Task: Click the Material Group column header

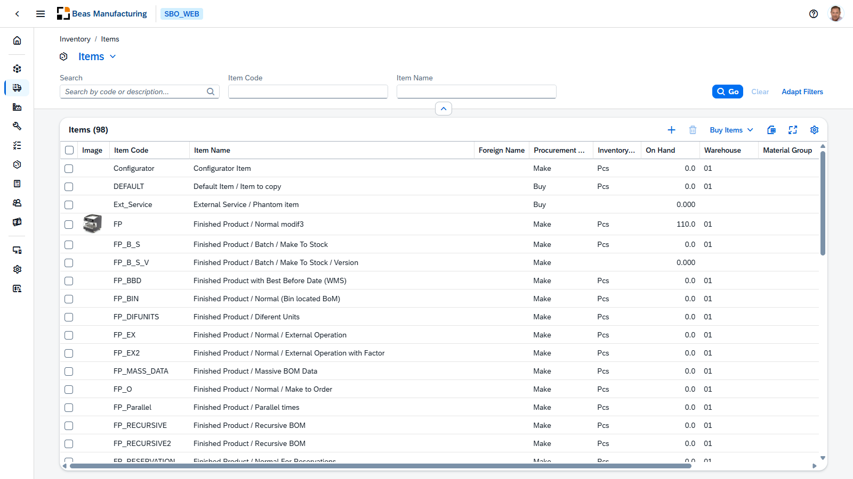Action: click(x=788, y=150)
